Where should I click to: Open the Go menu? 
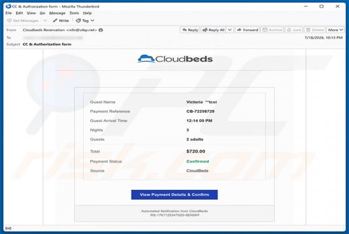(42, 13)
